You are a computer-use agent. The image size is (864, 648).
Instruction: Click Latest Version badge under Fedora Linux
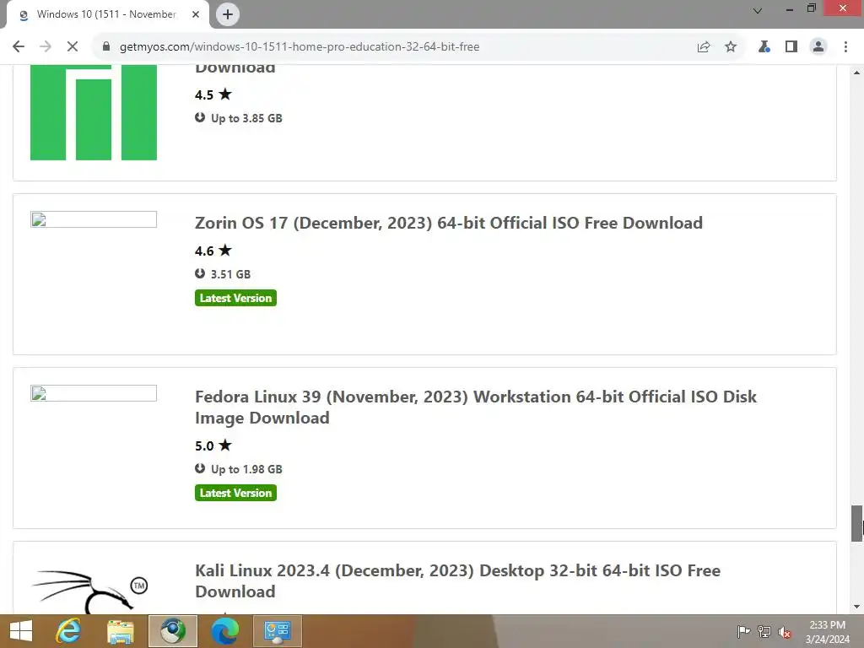pyautogui.click(x=236, y=493)
